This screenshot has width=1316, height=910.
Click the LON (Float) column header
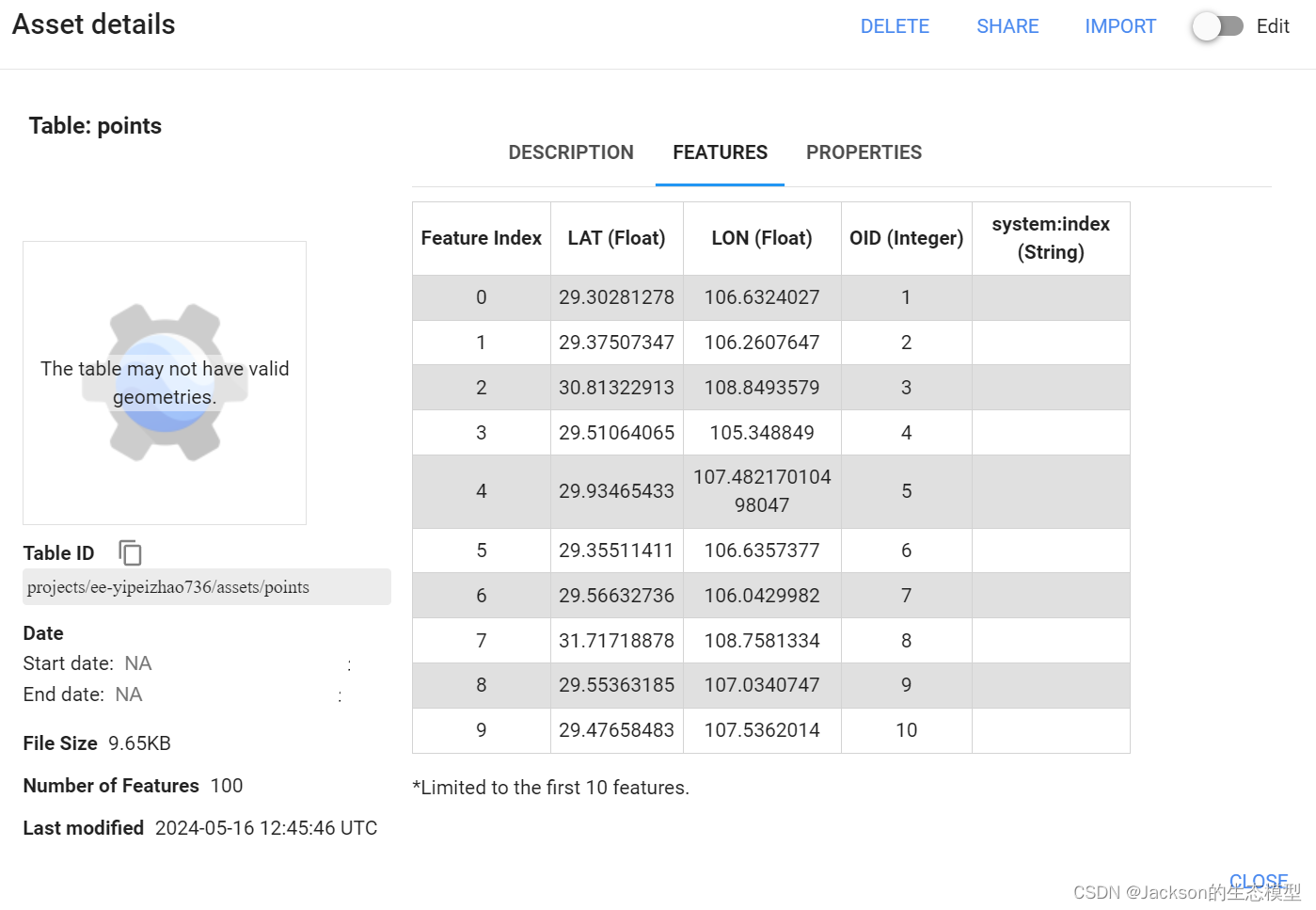[762, 238]
